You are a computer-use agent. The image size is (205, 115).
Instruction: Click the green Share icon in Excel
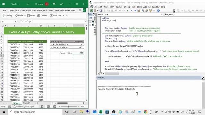tap(84, 10)
